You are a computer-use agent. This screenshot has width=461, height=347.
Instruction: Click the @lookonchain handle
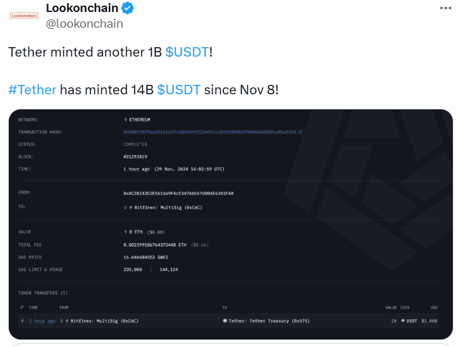point(84,24)
